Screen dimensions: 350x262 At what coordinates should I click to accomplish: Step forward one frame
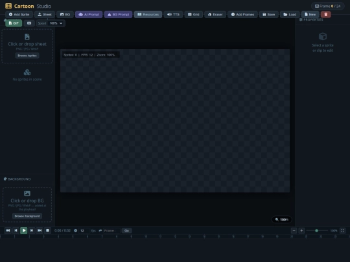point(32,230)
